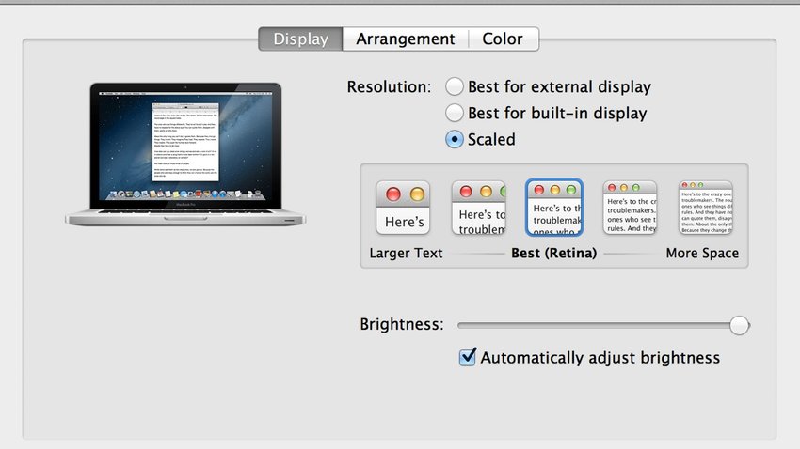Viewport: 800px width, 449px height.
Task: Pick the fourth scaling thumbnail next to More Space
Action: (x=630, y=208)
